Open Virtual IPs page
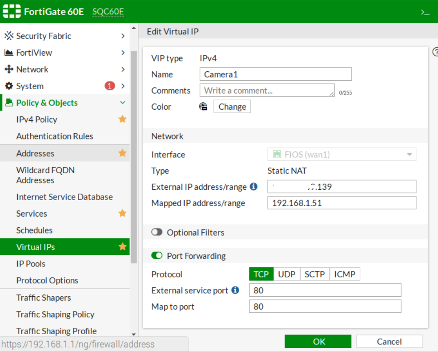Viewport: 438px width, 352px height. click(x=36, y=247)
